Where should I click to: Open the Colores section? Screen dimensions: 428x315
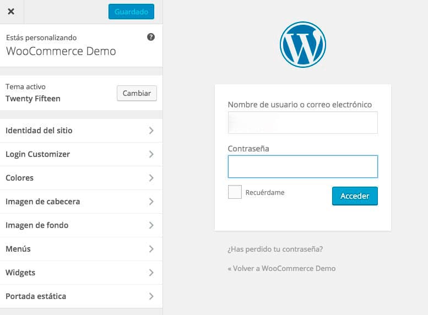pos(81,178)
